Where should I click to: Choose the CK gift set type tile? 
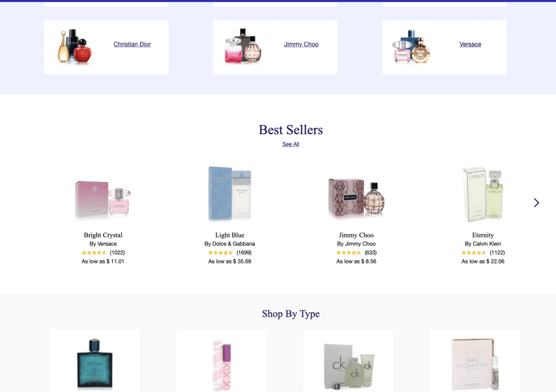[348, 361]
